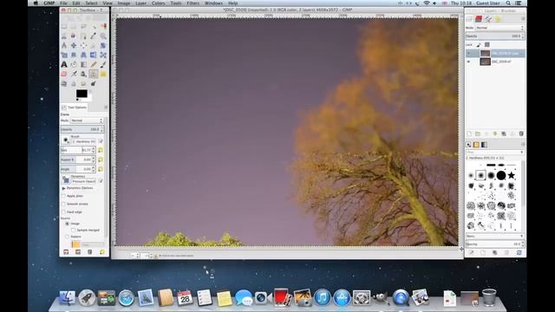Expand the Dynamics Options section
This screenshot has height=312, width=555.
(x=63, y=188)
